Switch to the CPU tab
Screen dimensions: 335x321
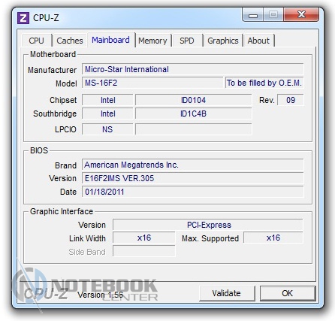pyautogui.click(x=37, y=41)
